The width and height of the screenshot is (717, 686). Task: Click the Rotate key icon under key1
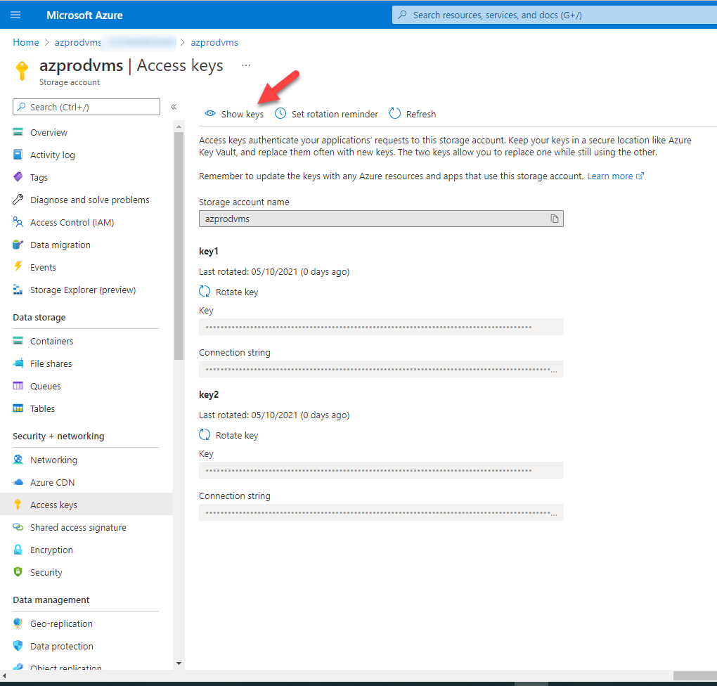[x=205, y=292]
